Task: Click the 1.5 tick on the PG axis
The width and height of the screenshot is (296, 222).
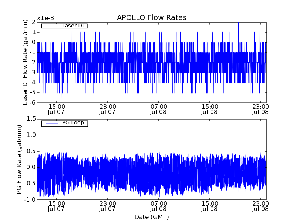Action: 31,119
